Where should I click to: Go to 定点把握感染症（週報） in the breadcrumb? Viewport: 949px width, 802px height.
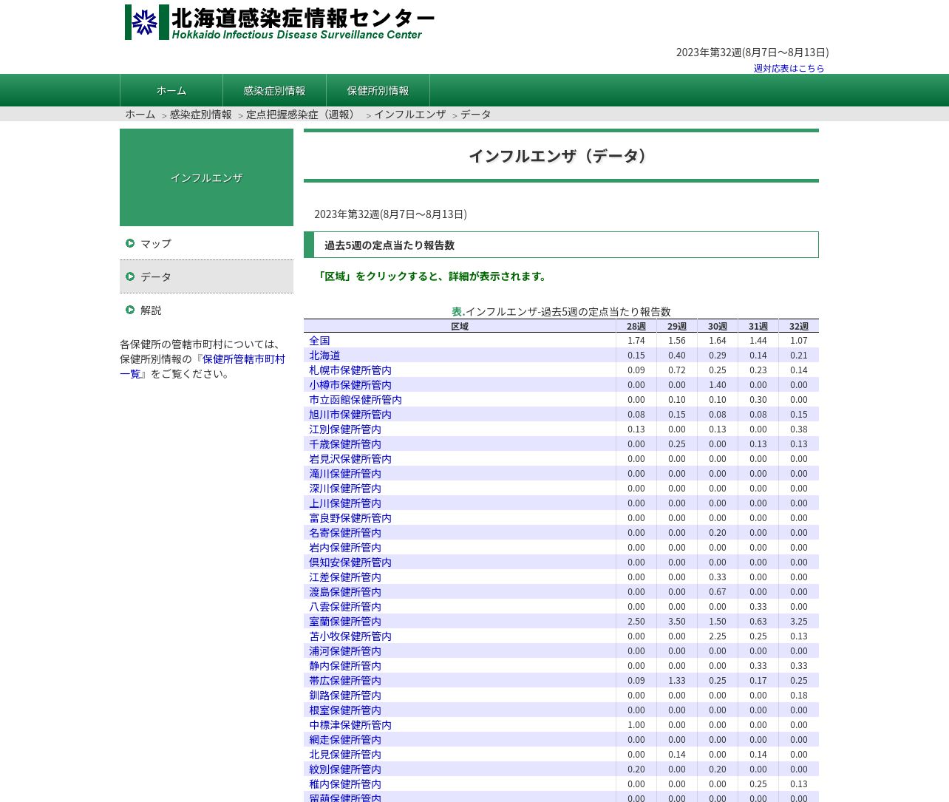tap(302, 114)
